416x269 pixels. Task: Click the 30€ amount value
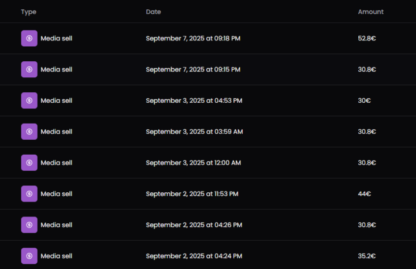[364, 100]
